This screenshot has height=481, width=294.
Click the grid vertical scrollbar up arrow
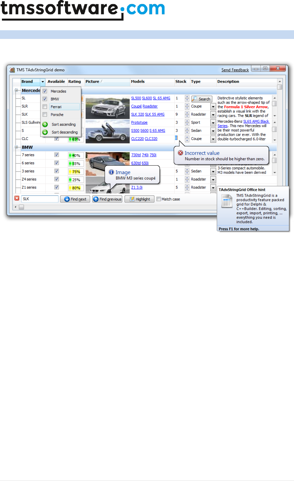pos(280,82)
